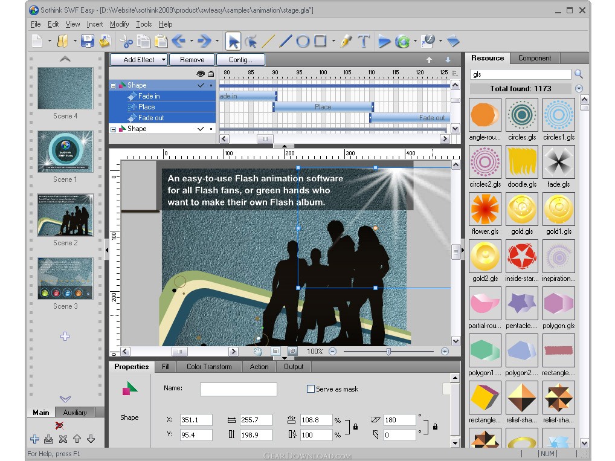615x461 pixels.
Task: Open the Add Effect dropdown arrow
Action: [164, 60]
